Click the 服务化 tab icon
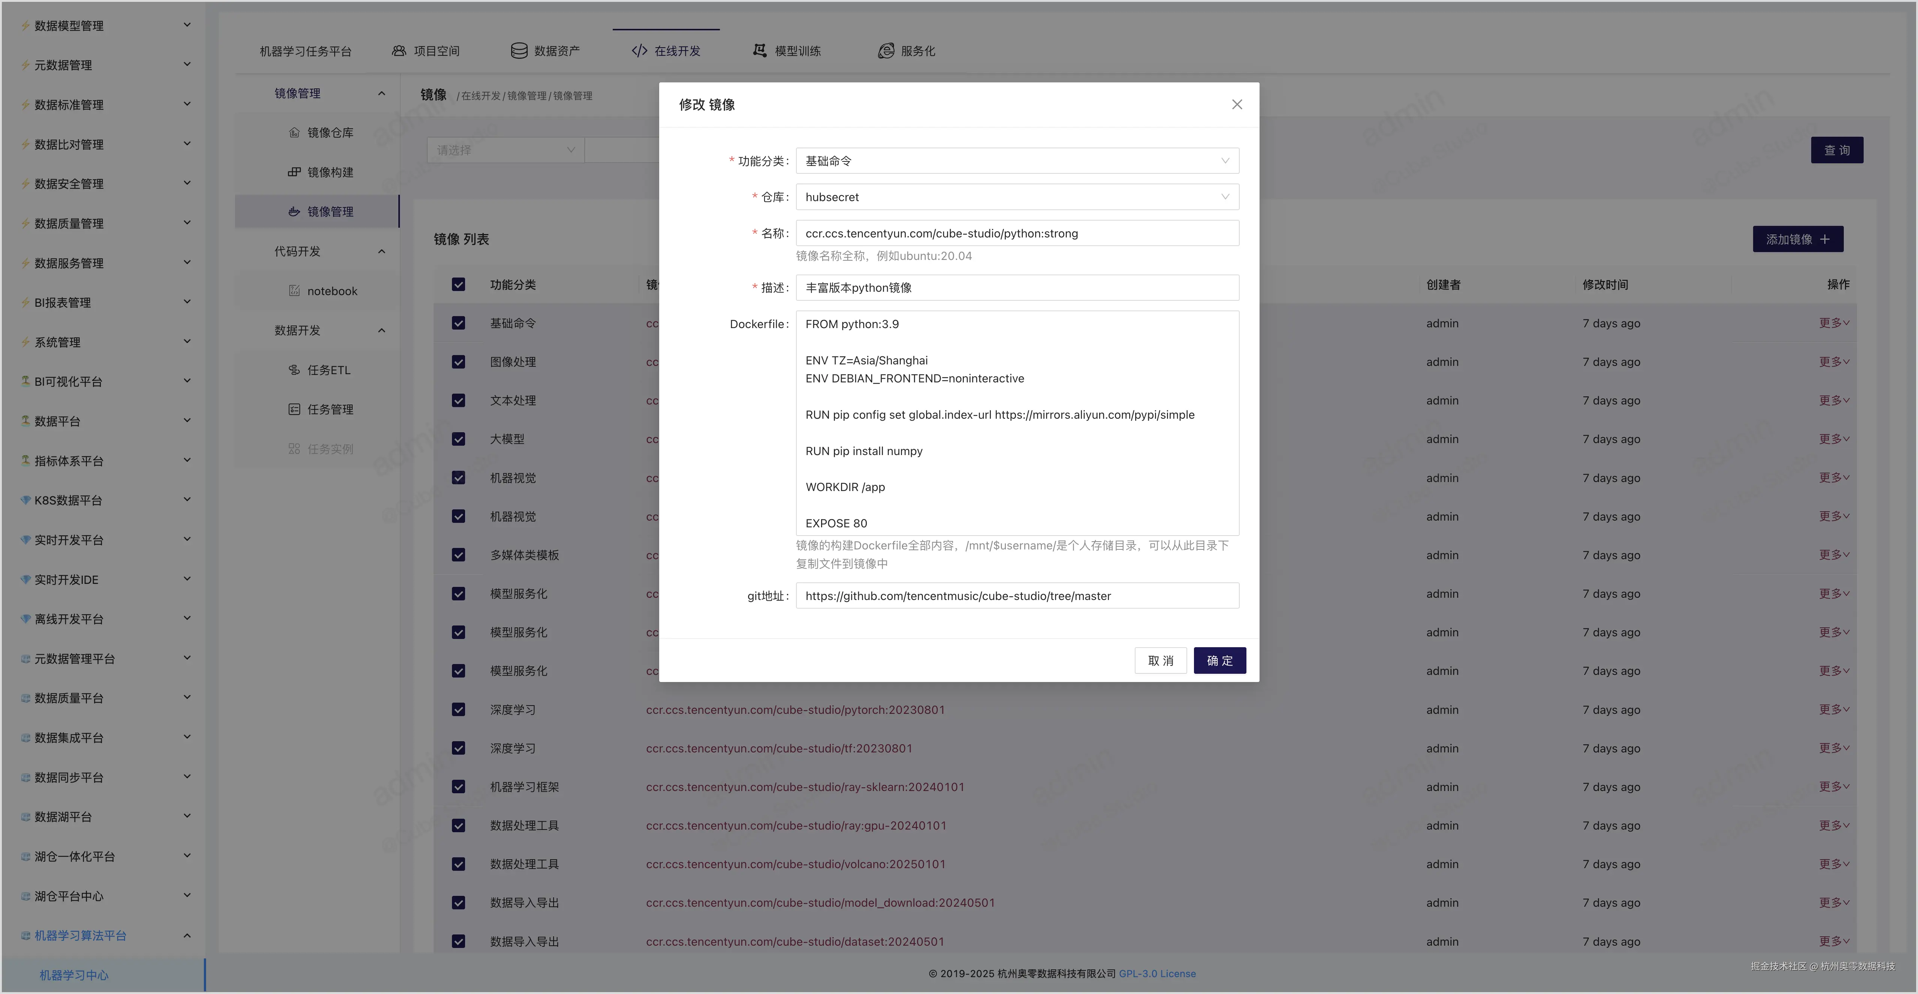 click(x=886, y=51)
